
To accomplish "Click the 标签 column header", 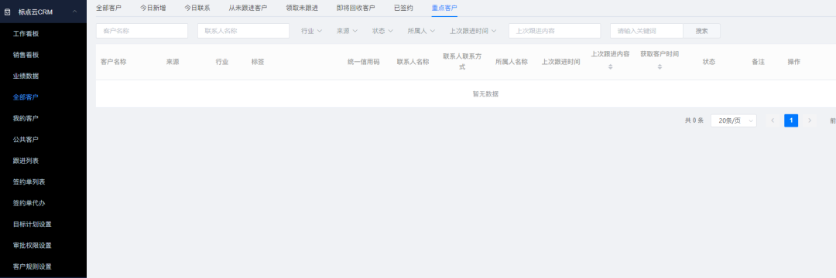I will 258,62.
